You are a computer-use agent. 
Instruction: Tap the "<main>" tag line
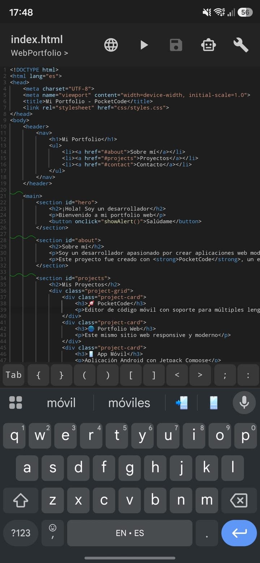tap(33, 196)
